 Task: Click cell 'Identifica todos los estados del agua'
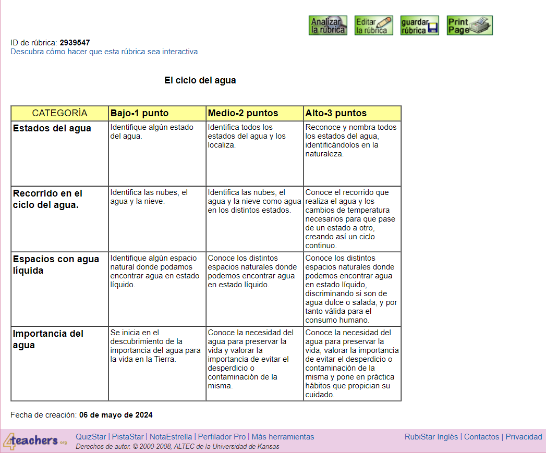pos(254,154)
